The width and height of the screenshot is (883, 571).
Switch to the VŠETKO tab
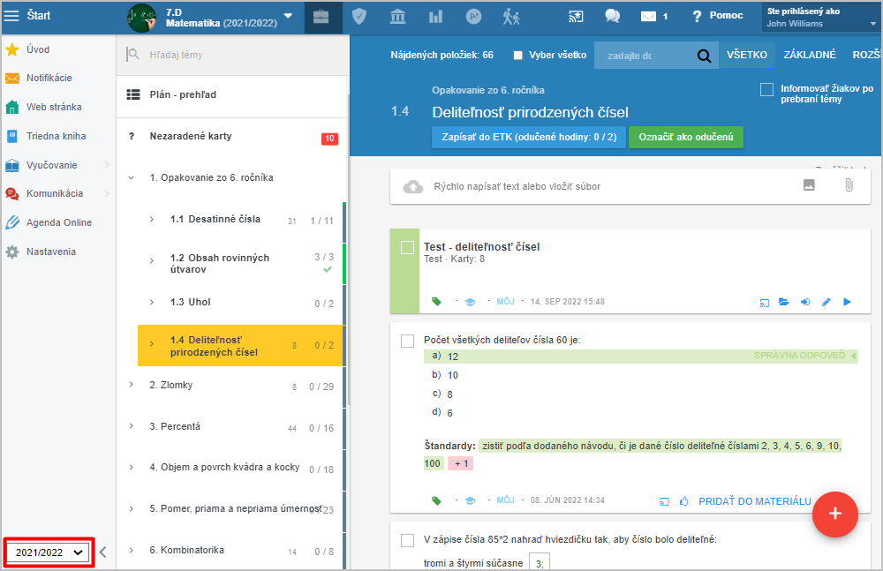[747, 55]
